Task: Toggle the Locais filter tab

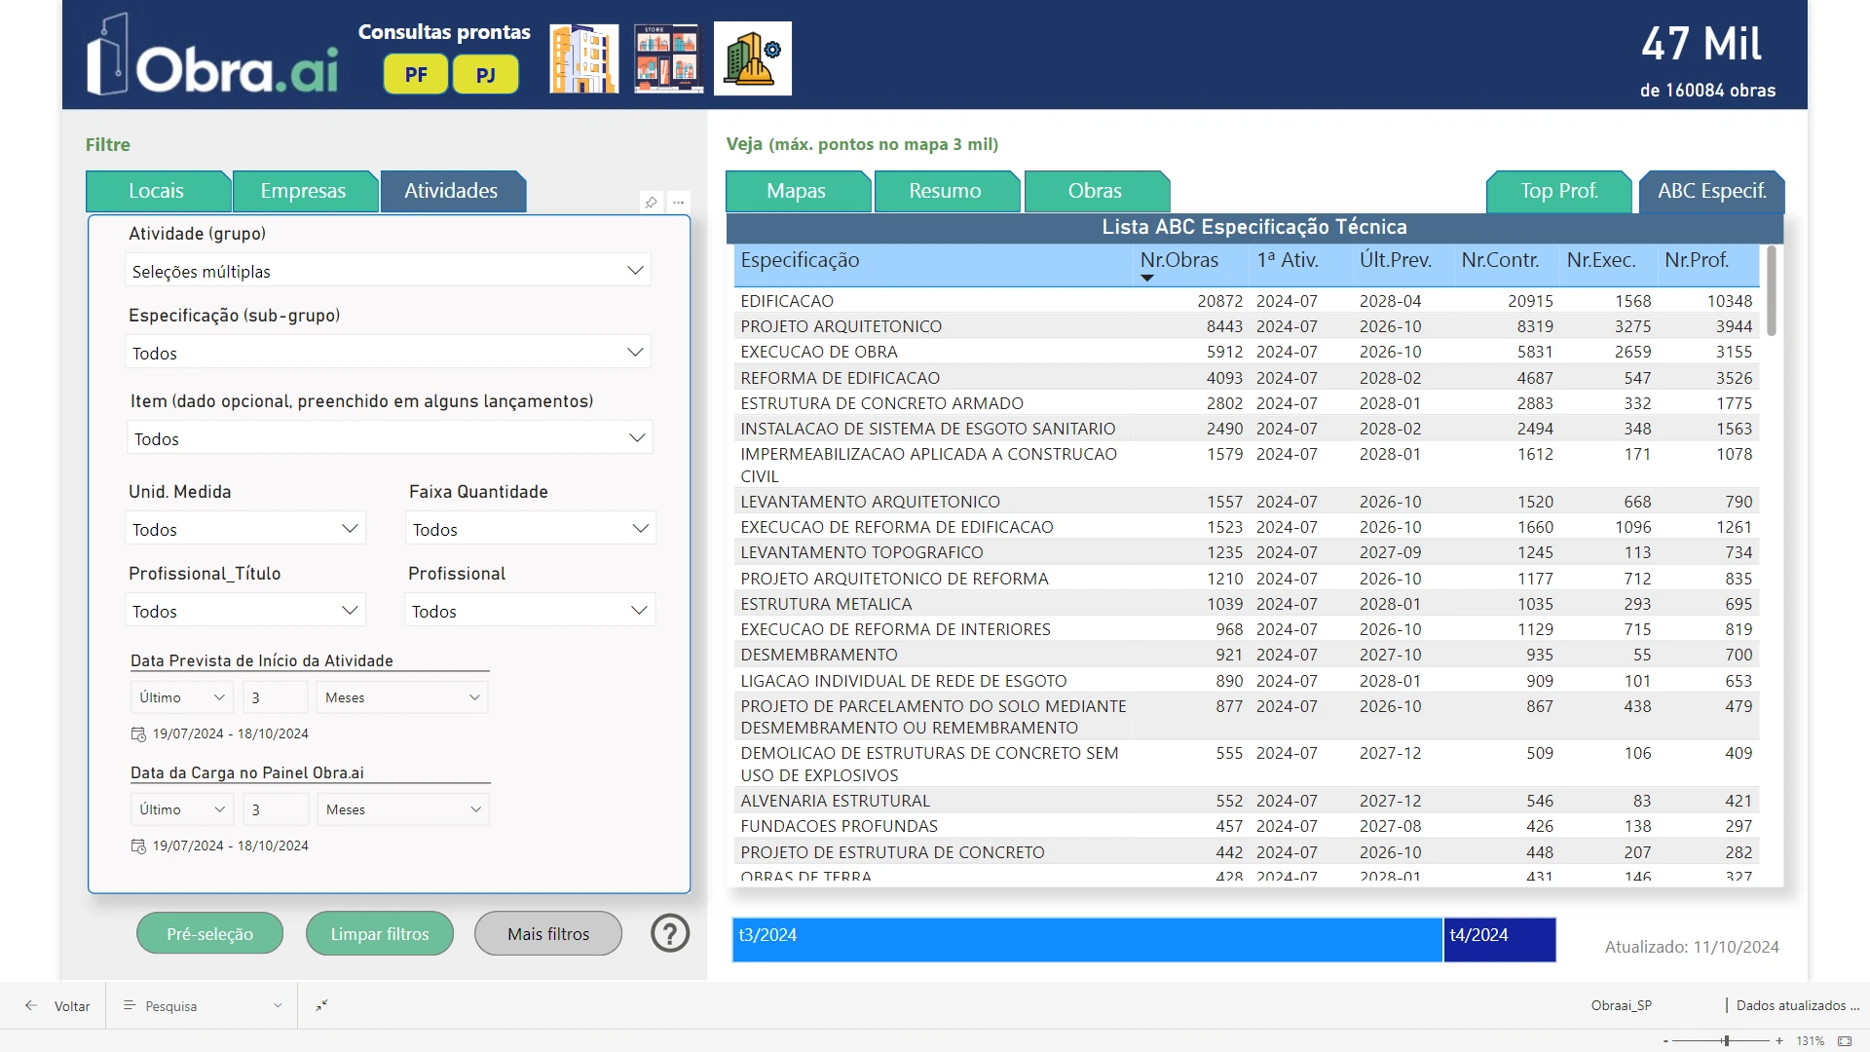Action: pos(156,190)
